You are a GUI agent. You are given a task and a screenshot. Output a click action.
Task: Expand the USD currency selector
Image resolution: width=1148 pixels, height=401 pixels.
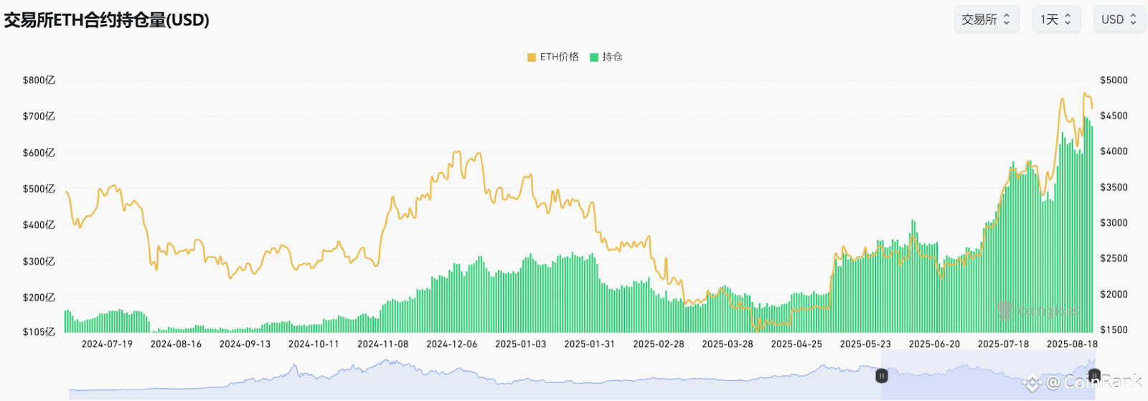click(x=1119, y=19)
